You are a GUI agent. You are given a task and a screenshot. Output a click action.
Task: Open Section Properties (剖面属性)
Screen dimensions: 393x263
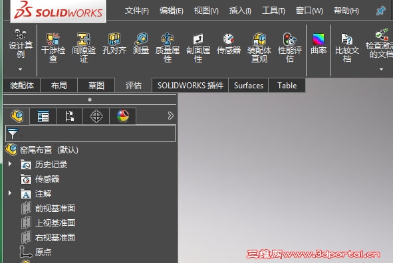198,48
